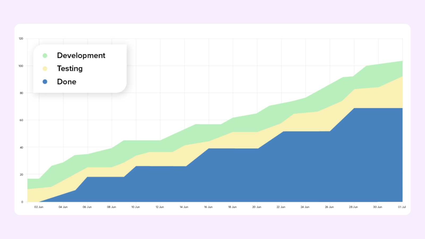The height and width of the screenshot is (239, 425).
Task: Click the green Development legend dot
Action: click(x=45, y=56)
